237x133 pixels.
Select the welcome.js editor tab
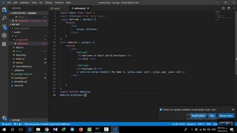pyautogui.click(x=80, y=8)
